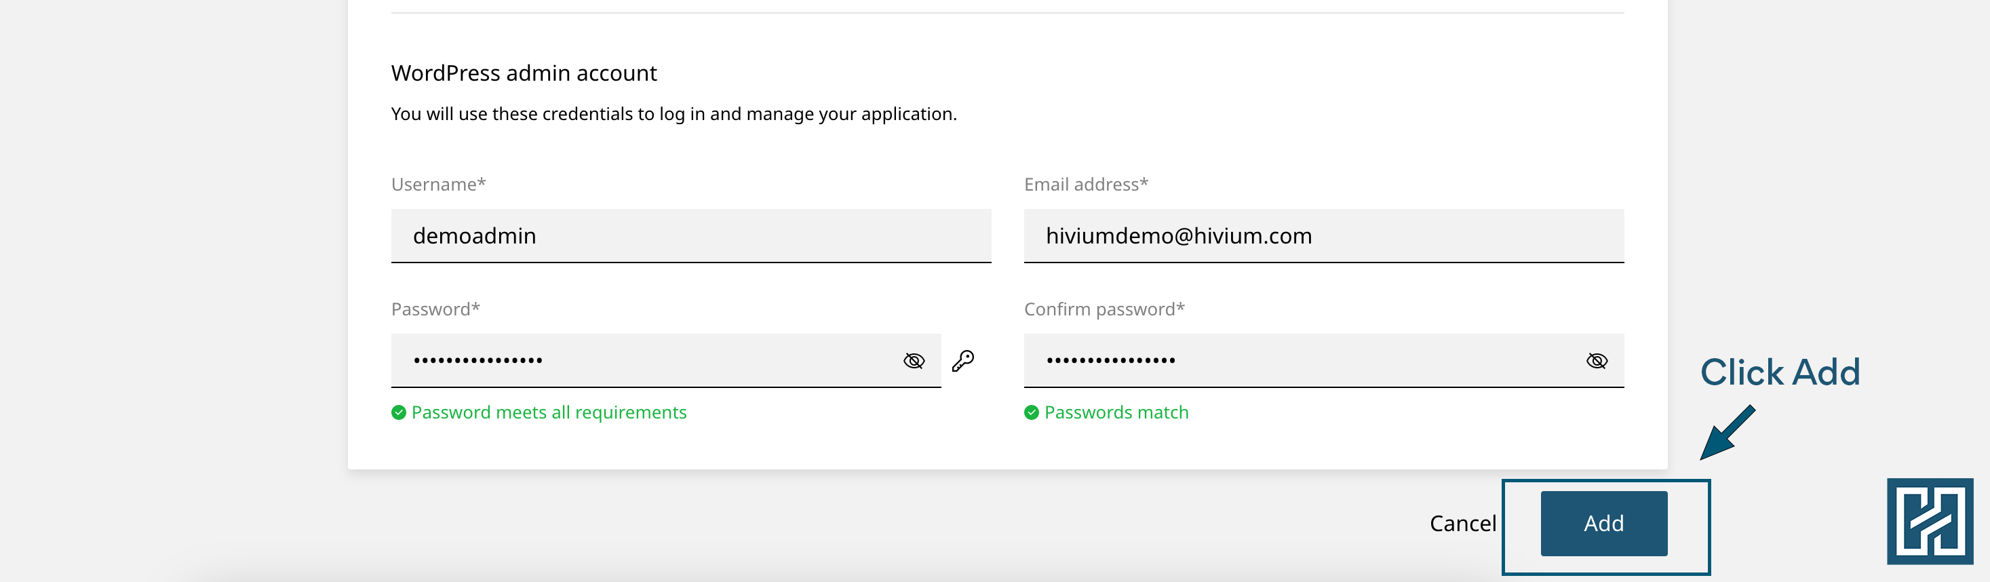This screenshot has width=1990, height=582.
Task: Click the Password* label text
Action: click(435, 309)
